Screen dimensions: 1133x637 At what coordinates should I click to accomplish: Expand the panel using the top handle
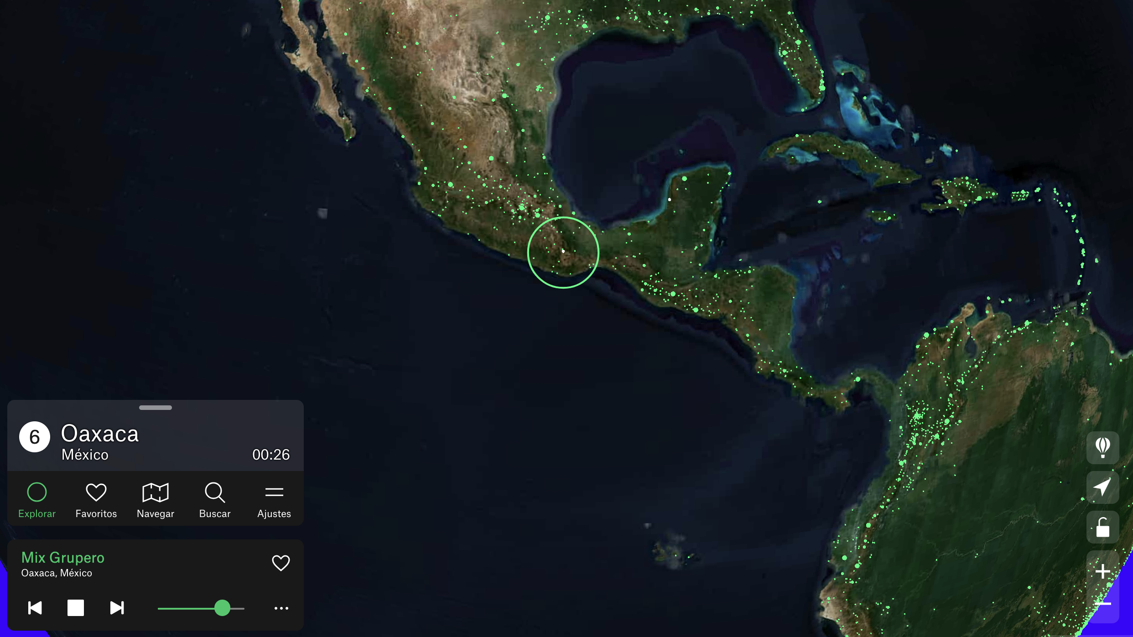pos(156,408)
